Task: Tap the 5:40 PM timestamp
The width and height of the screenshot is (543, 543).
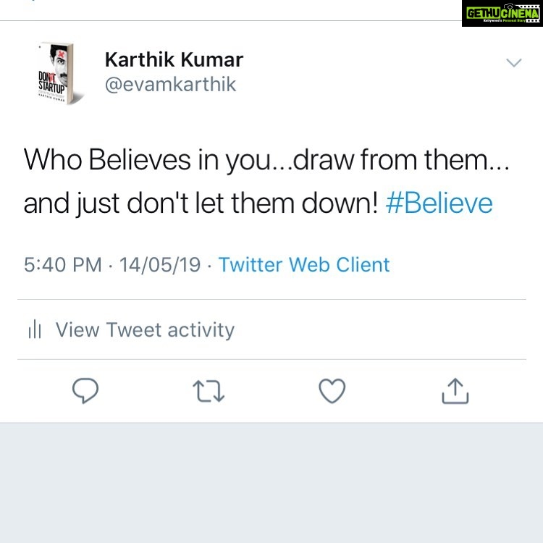Action: 63,265
